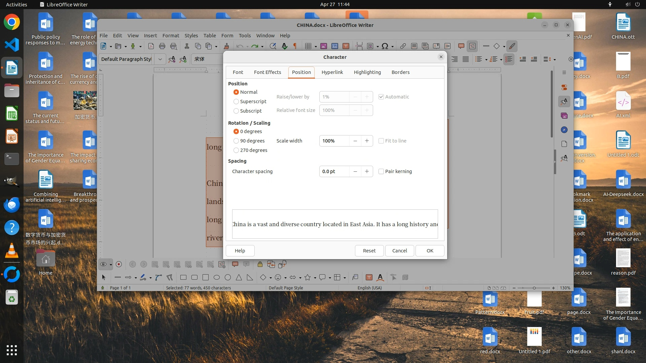646x363 pixels.
Task: Increase Character spacing with plus button
Action: click(x=367, y=171)
